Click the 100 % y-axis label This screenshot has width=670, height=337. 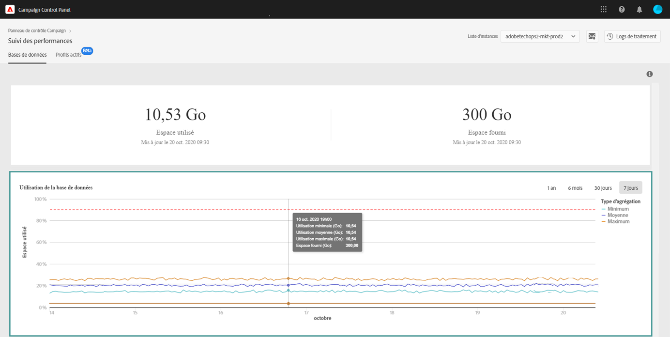[40, 199]
